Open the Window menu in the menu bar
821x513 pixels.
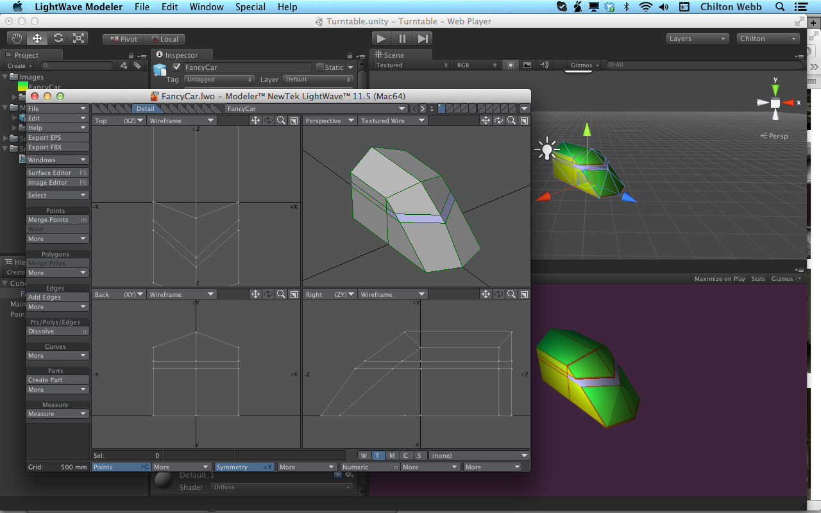pos(207,7)
